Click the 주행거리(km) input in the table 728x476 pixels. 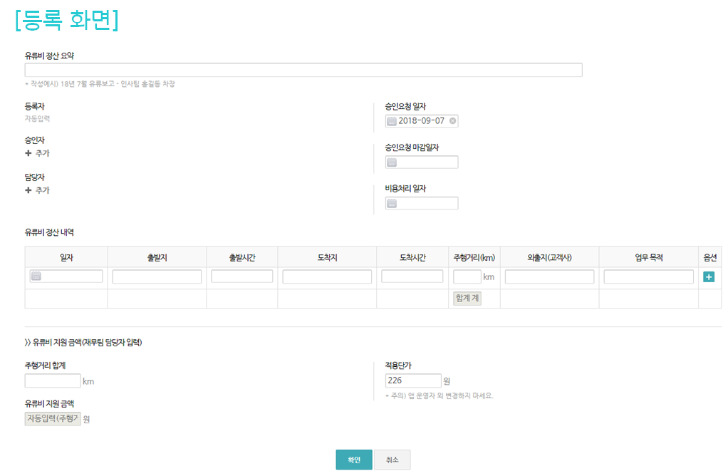coord(467,276)
